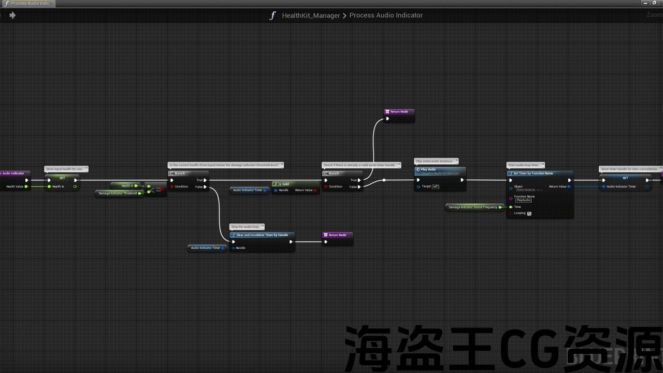Switch to the Process Audio Indicator tab

pyautogui.click(x=28, y=4)
